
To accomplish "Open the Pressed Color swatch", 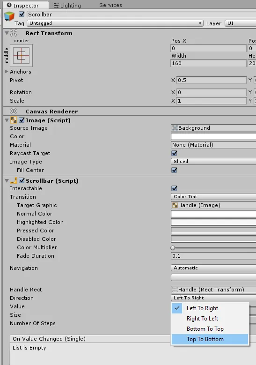I will coord(213,231).
